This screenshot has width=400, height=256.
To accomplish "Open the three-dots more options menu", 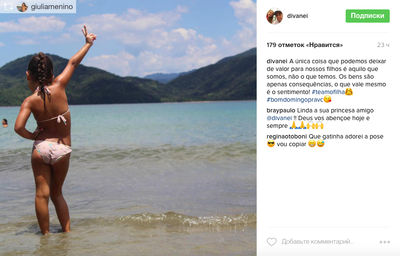I will point(385,242).
